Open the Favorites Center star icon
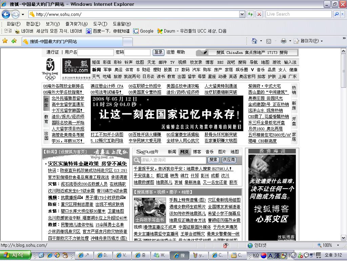Image resolution: width=347 pixels, height=261 pixels. [5, 41]
